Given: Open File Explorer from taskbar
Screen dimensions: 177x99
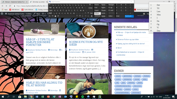Looking at the screenshot, I should point(25,97).
